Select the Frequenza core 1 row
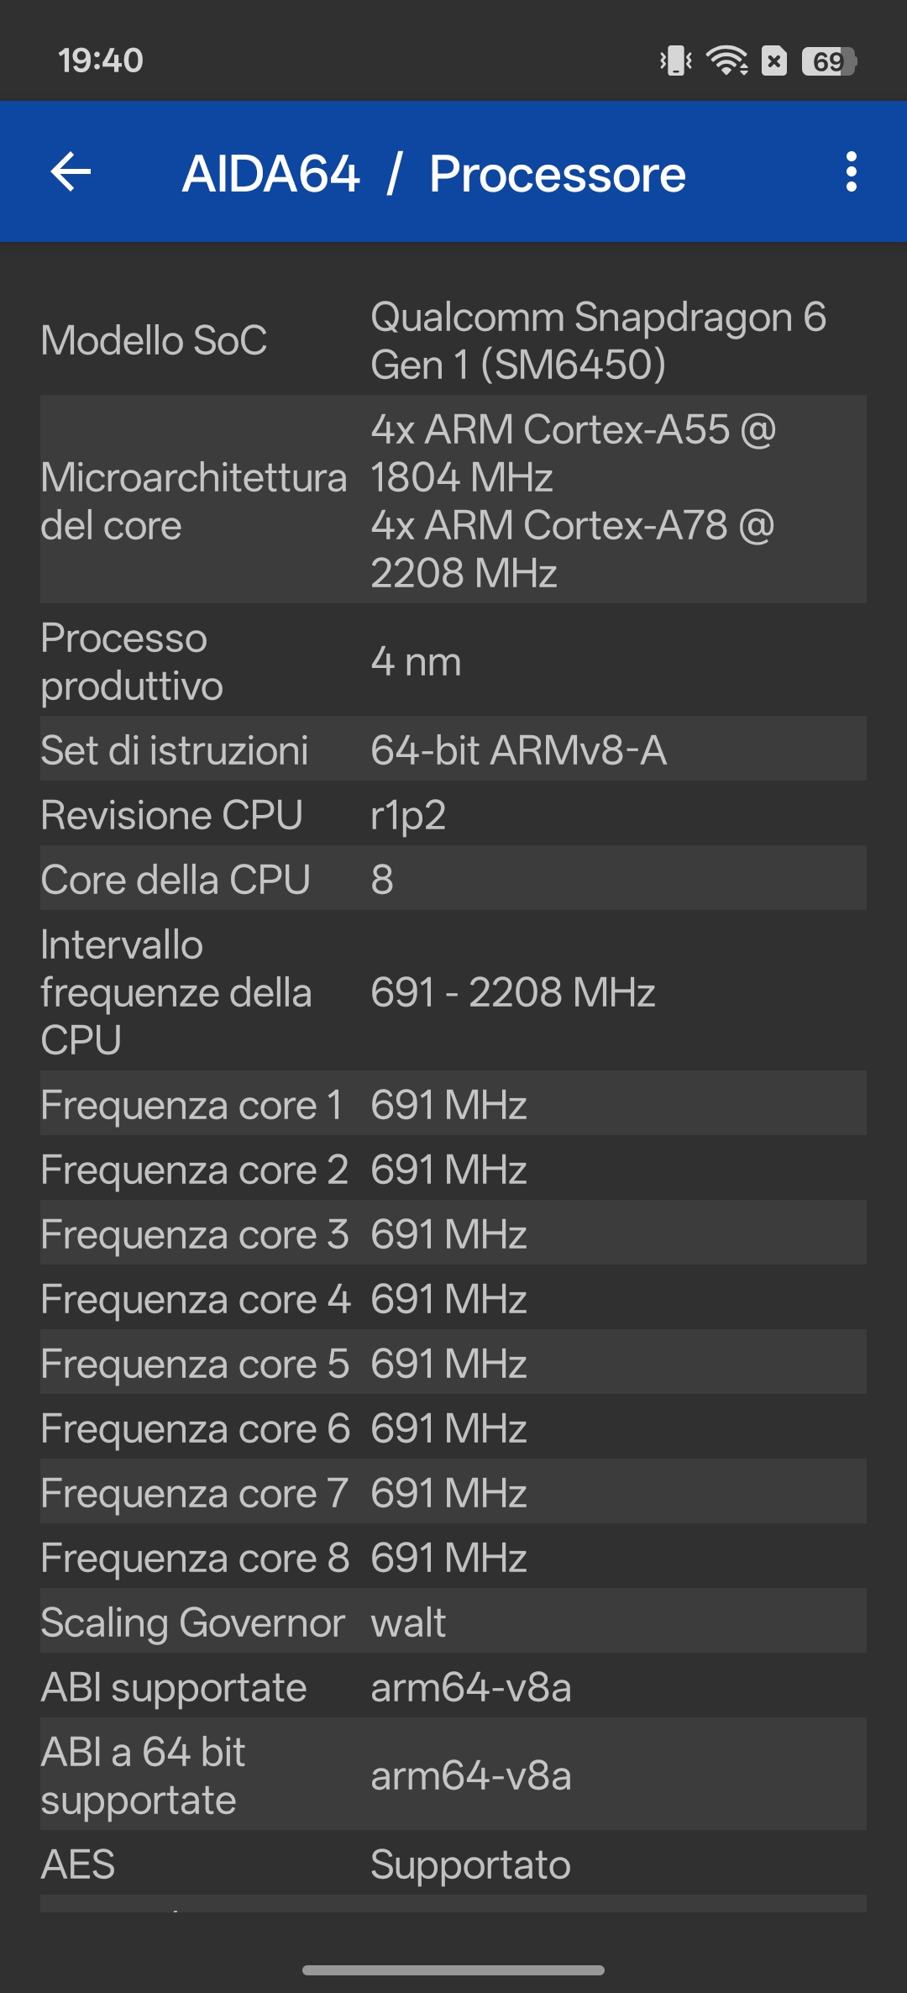Image resolution: width=907 pixels, height=1993 pixels. pos(453,1104)
